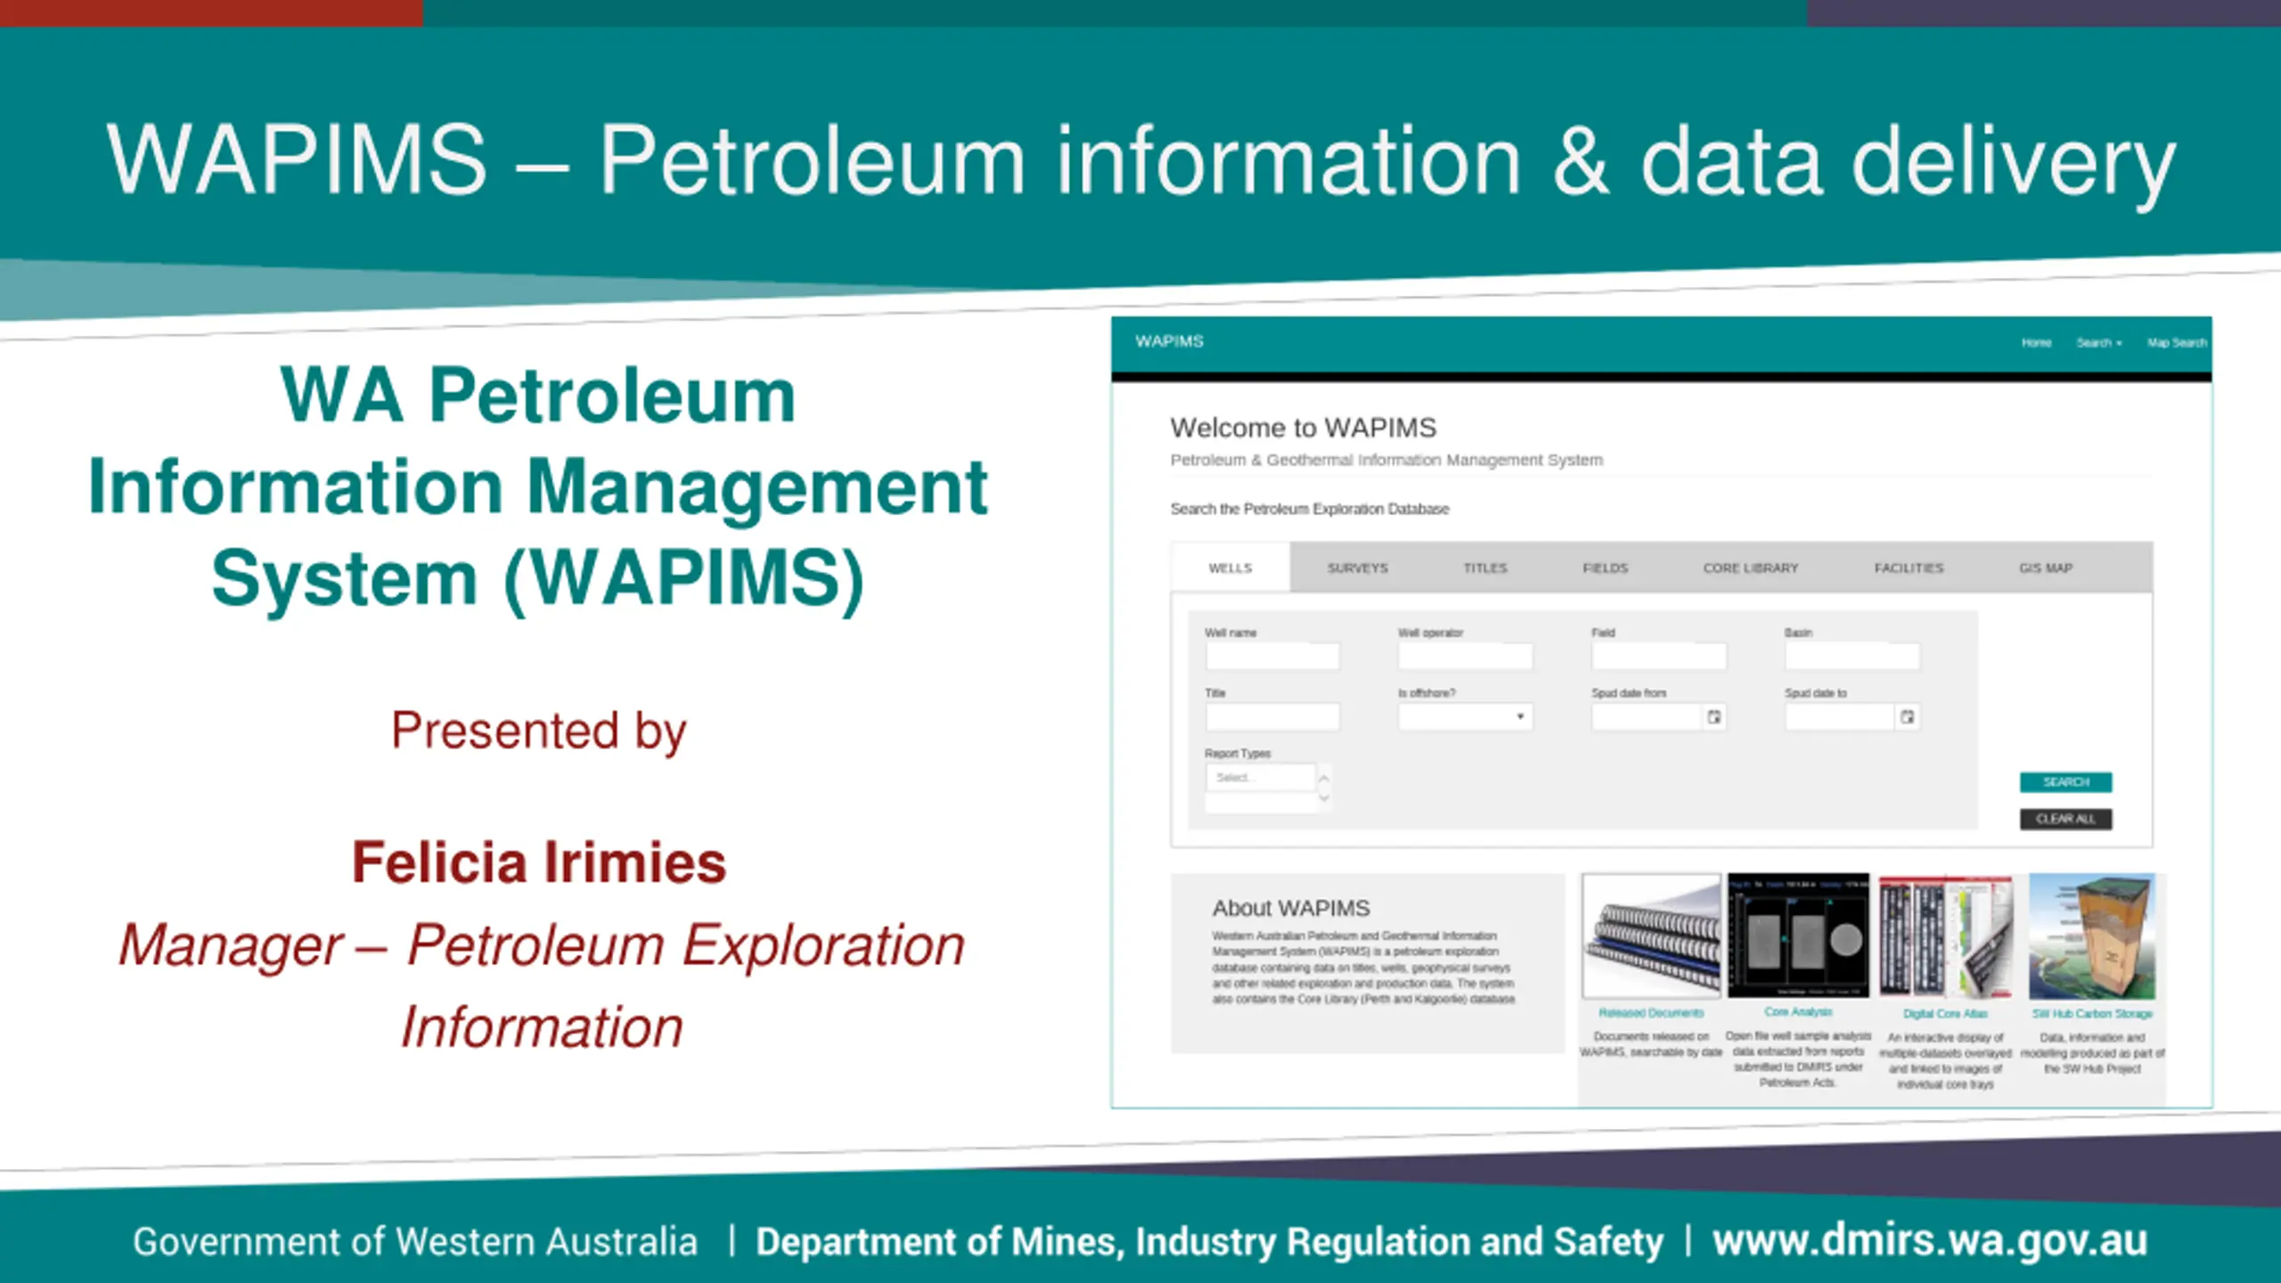Open the Spud date to calendar icon

point(1907,717)
